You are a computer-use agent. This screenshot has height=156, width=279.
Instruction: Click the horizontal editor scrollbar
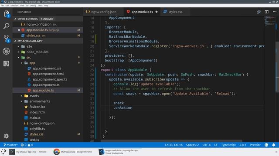click(x=171, y=141)
